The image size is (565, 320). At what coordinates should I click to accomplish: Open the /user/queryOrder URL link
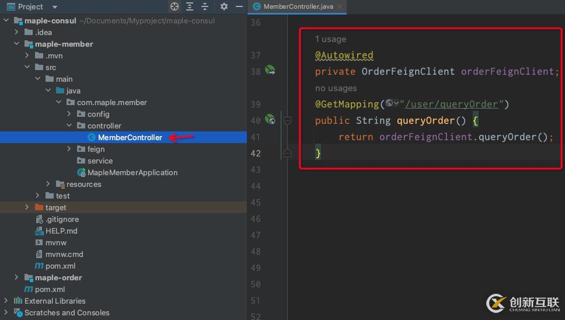[x=452, y=104]
